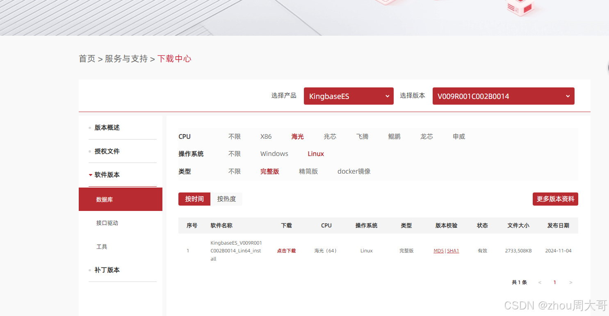Filter CPU by 海光
609x316 pixels.
pos(298,137)
